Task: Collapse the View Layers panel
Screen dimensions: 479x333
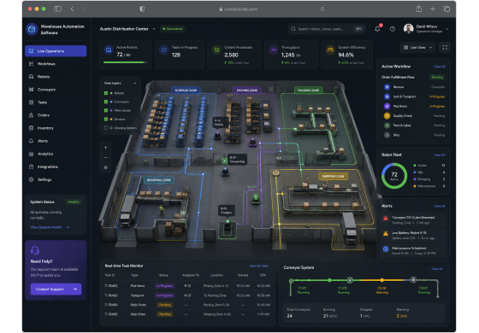Action: (135, 84)
